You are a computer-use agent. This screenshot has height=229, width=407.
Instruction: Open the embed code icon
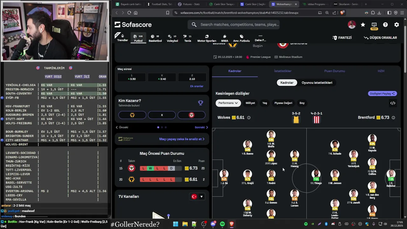pos(393,103)
